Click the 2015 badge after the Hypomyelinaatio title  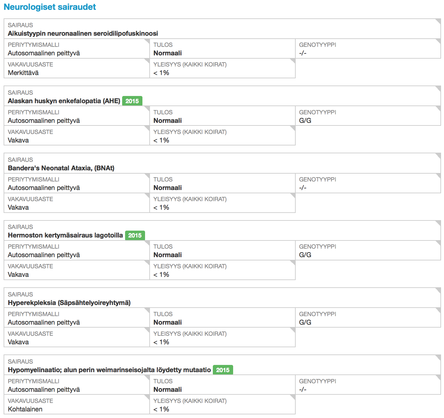click(x=223, y=370)
